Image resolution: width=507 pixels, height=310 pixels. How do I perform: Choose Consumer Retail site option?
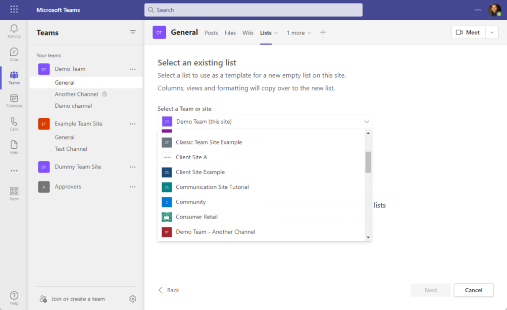(x=261, y=217)
